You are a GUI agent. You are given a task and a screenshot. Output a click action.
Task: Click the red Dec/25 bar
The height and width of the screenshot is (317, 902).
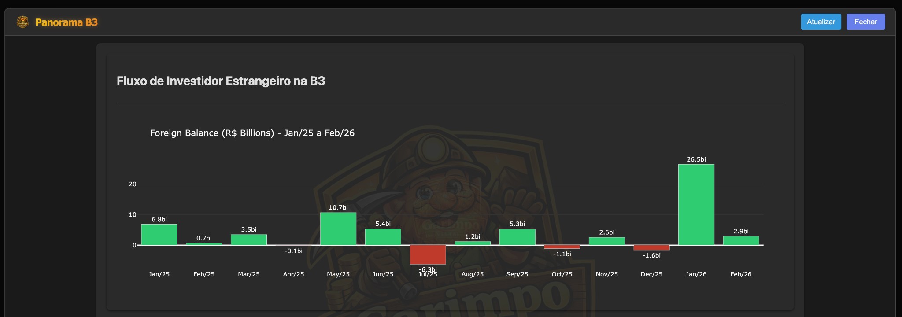(651, 247)
